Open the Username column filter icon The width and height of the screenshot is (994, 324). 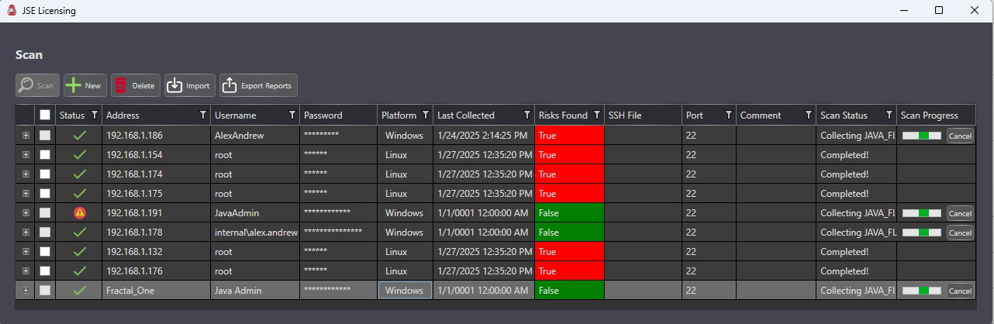[292, 115]
